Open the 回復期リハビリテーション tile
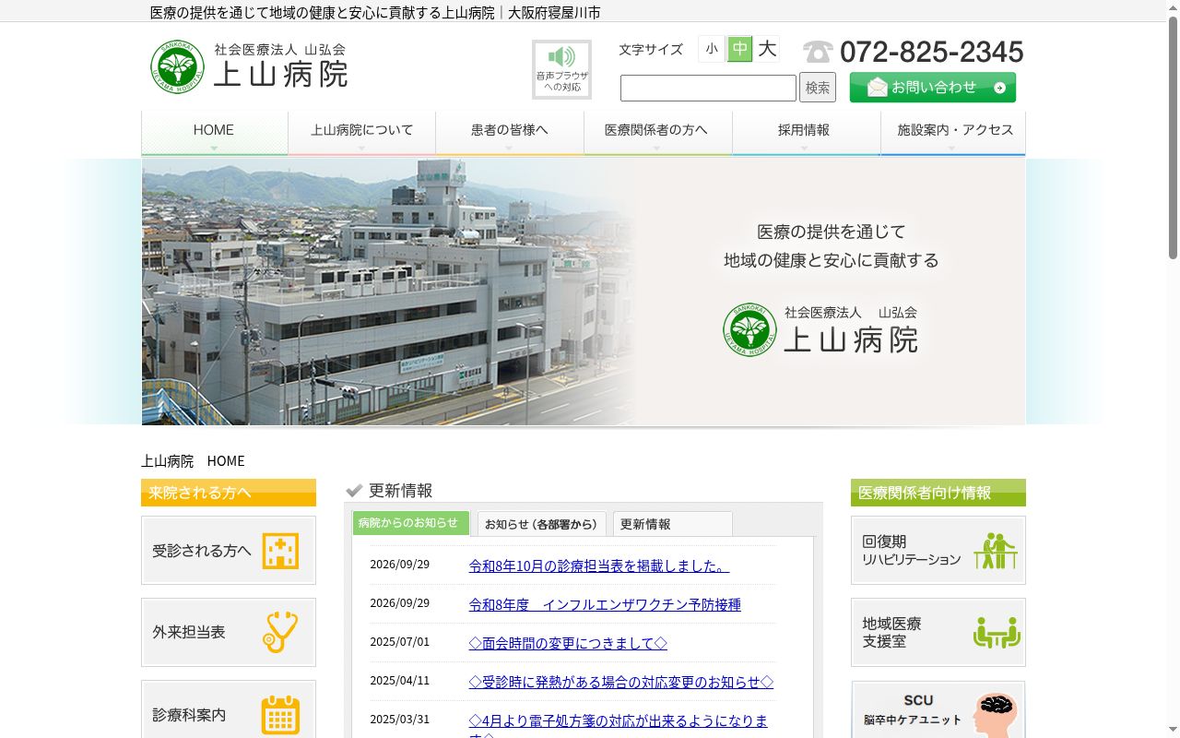The width and height of the screenshot is (1180, 738). (x=938, y=551)
